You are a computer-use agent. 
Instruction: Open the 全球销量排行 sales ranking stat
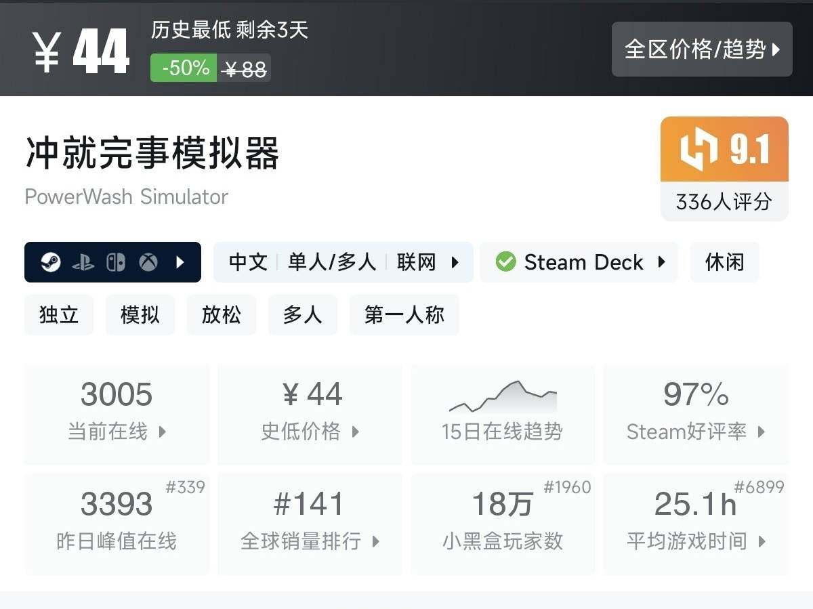coord(310,524)
